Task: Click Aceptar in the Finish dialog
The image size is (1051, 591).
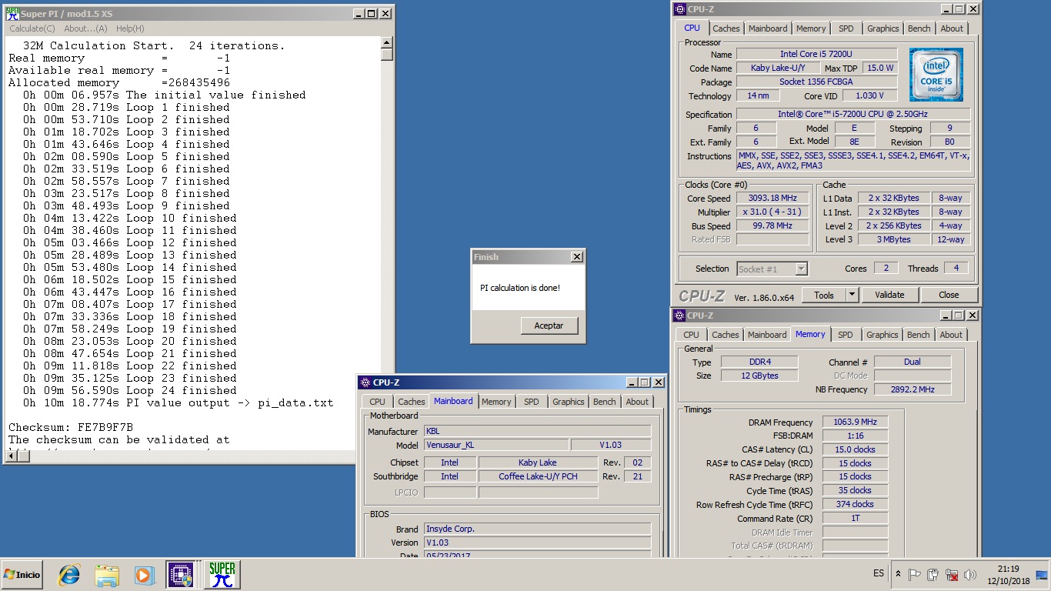Action: coord(549,326)
